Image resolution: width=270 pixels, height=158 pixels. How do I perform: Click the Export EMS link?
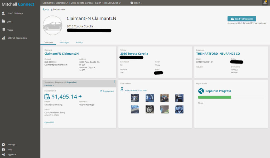pos(49,122)
